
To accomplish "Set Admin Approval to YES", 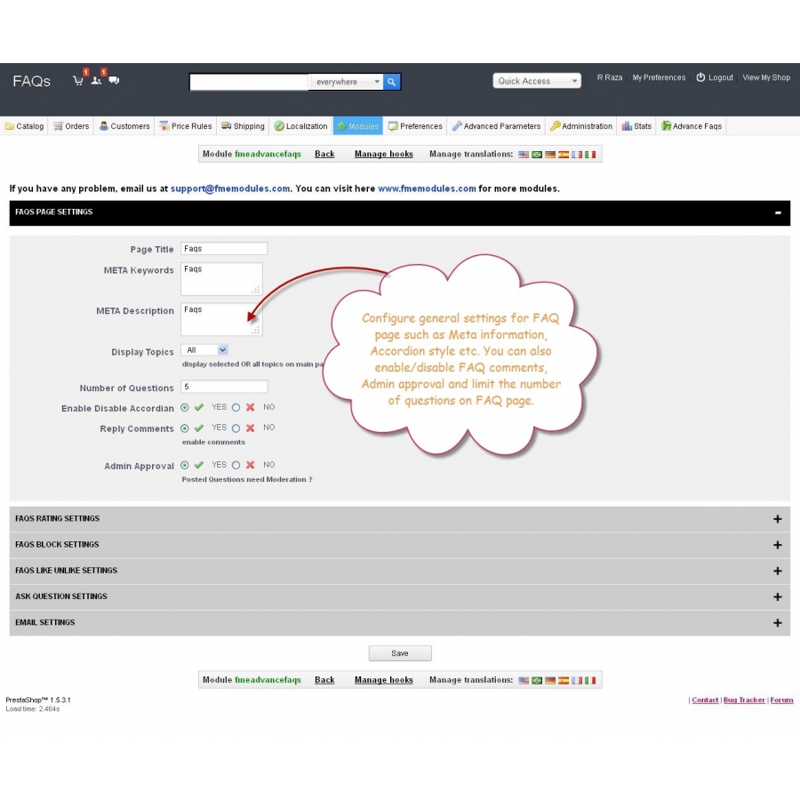I will coord(185,465).
